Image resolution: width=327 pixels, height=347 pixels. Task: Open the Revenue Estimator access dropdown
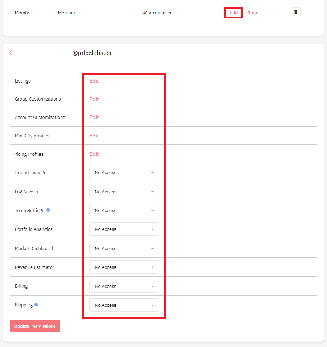(124, 267)
